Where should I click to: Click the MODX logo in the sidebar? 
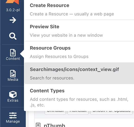[12, 2]
